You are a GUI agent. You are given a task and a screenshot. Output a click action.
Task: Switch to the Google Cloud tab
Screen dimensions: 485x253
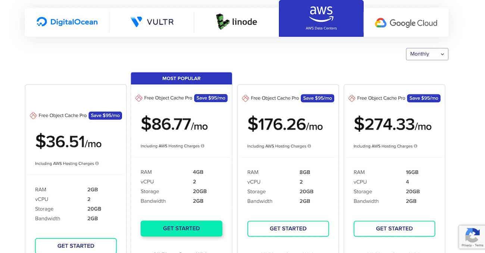click(x=406, y=23)
